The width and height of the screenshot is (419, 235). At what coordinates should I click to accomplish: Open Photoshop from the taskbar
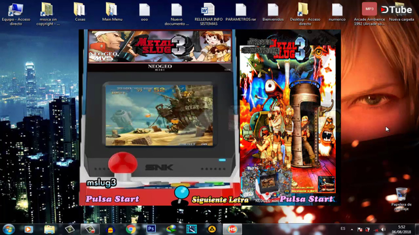[151, 229]
